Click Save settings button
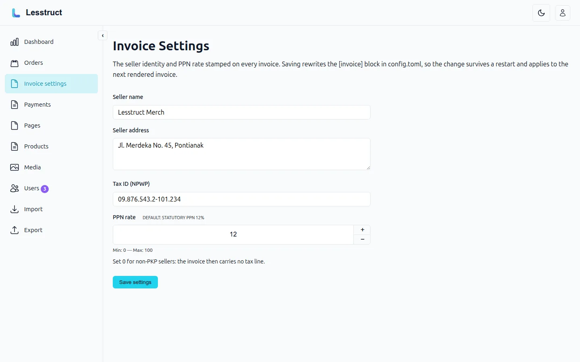 click(135, 282)
